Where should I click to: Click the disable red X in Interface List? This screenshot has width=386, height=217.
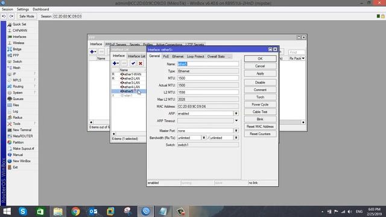141,63
